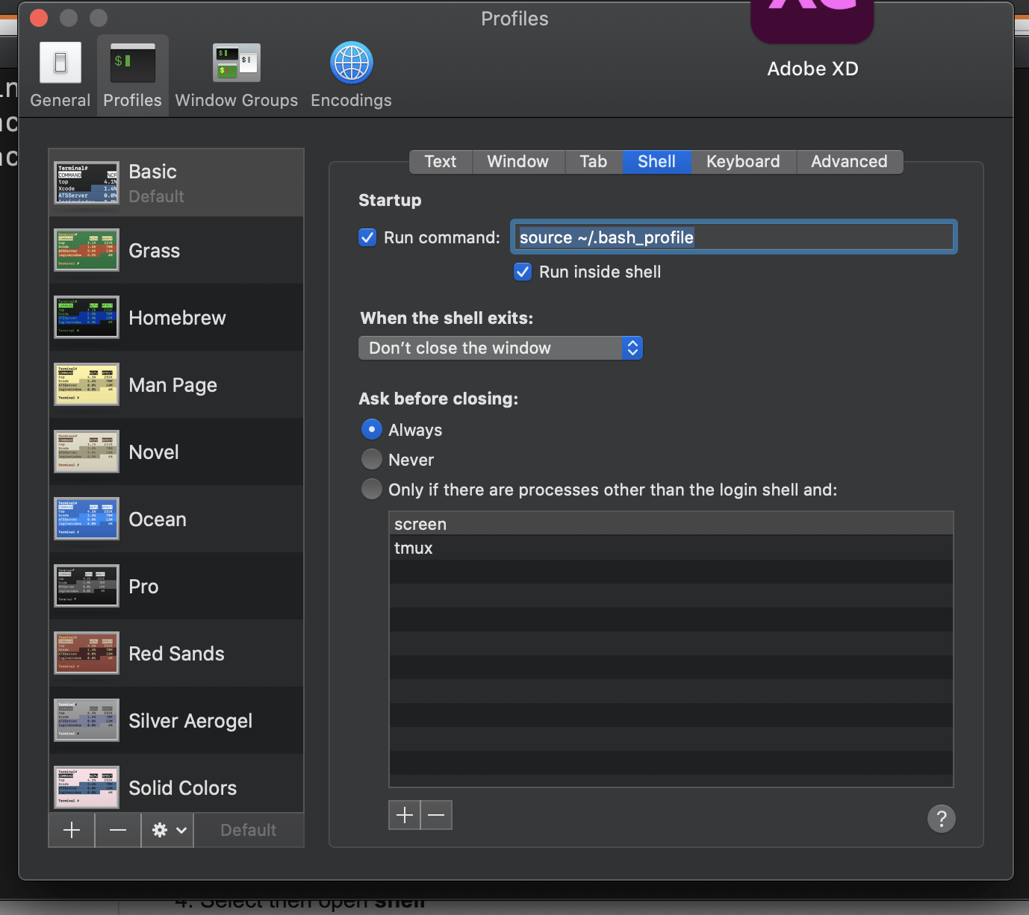Switch to the Tab settings tab
The width and height of the screenshot is (1029, 915).
(594, 161)
